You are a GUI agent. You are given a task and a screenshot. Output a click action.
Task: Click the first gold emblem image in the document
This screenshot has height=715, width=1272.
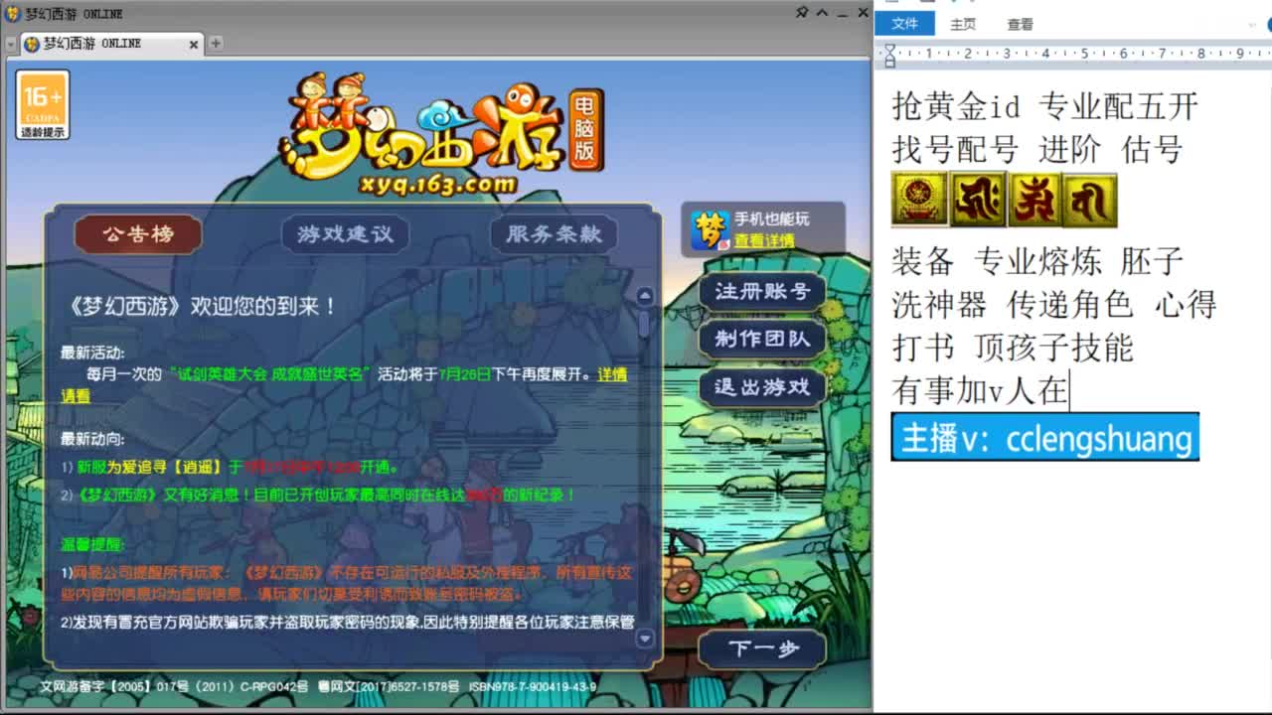click(919, 200)
